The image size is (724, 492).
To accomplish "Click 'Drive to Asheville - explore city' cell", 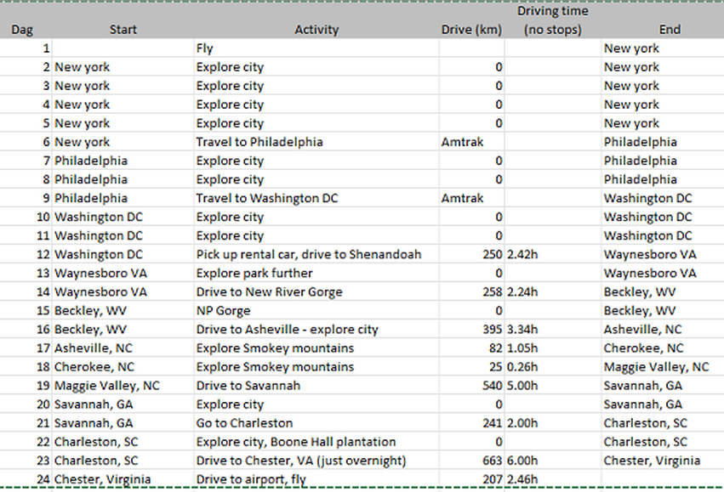I will tap(316, 329).
